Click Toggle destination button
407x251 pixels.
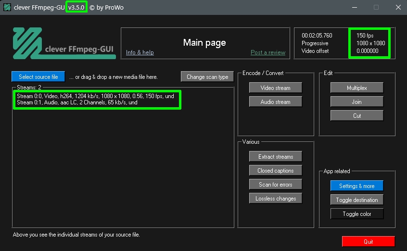(356, 200)
